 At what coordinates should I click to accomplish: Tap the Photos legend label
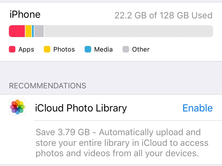(64, 49)
